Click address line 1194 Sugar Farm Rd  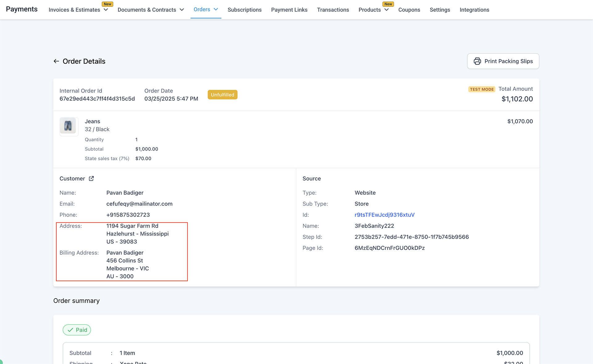pyautogui.click(x=132, y=226)
